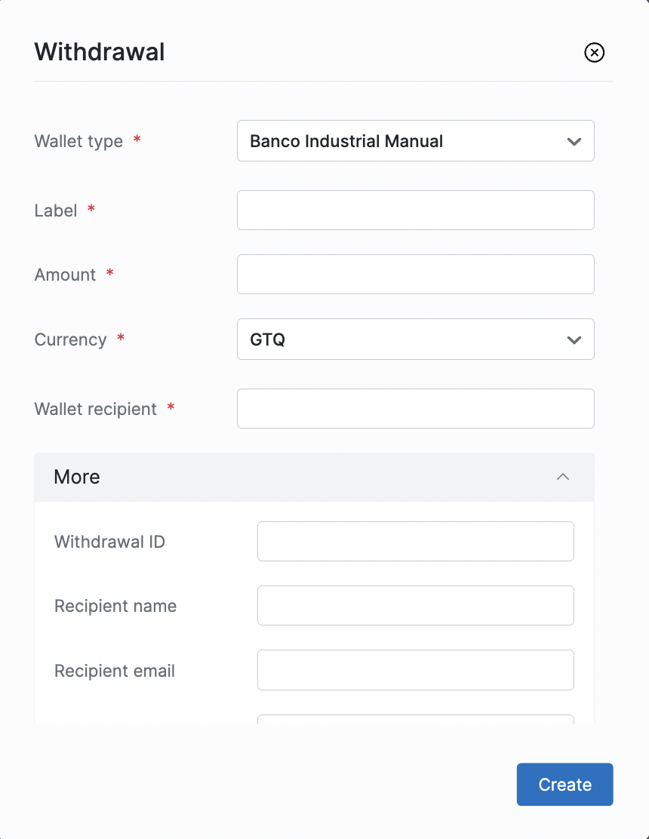Select the Recipient email input box

(415, 670)
